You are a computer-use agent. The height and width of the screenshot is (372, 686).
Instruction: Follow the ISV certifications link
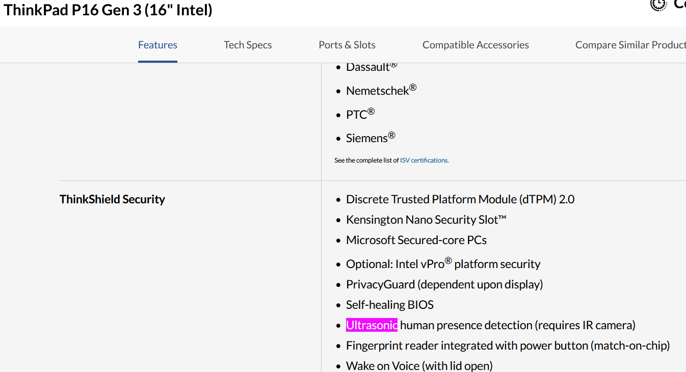pyautogui.click(x=424, y=160)
